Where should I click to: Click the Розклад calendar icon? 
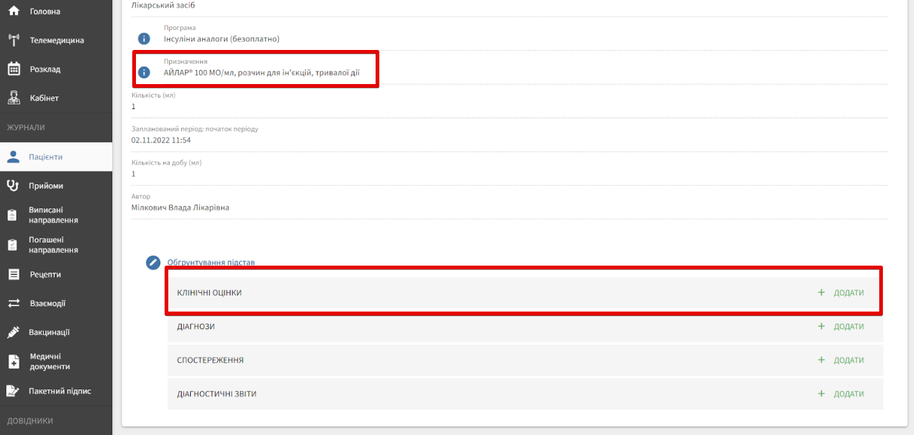[x=13, y=69]
